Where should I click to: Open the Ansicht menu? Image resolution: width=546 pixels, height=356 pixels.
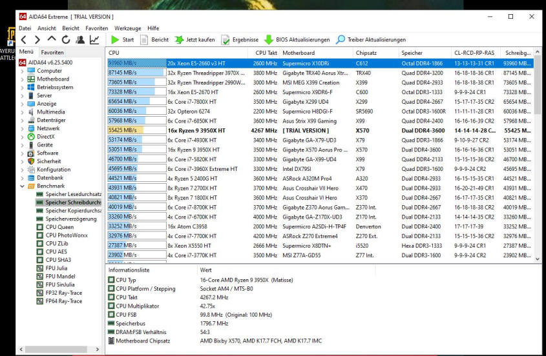[47, 28]
